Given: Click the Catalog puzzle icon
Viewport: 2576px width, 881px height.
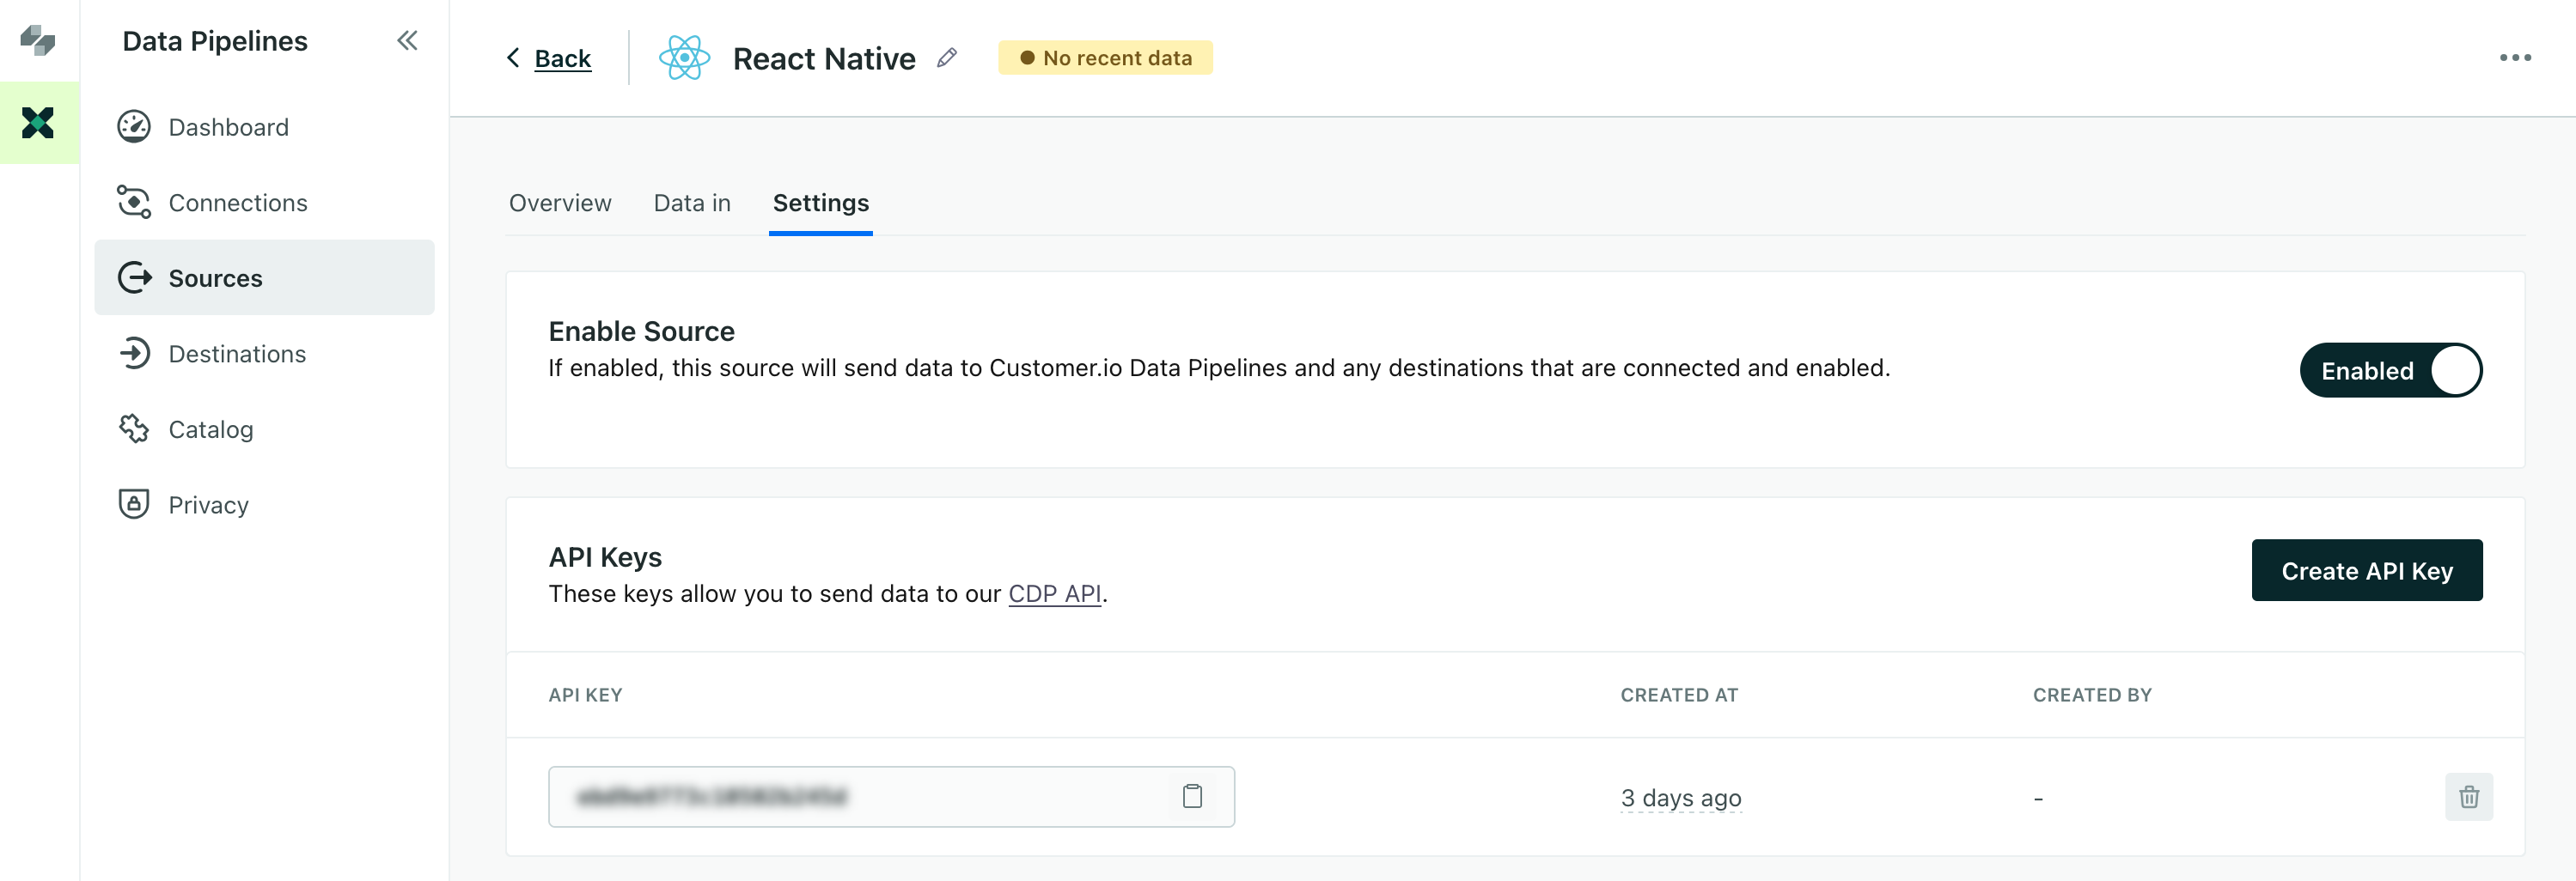Looking at the screenshot, I should 134,428.
